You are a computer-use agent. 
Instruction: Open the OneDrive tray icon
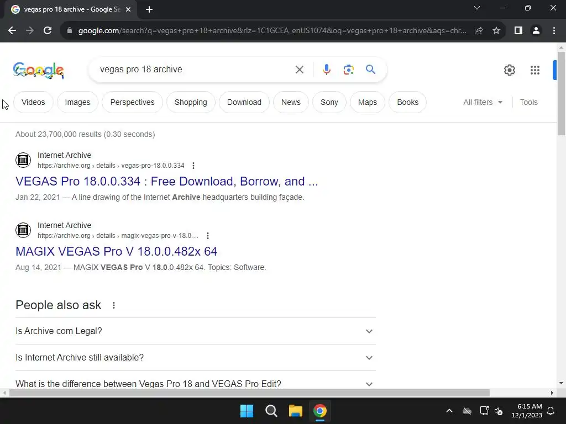[467, 411]
